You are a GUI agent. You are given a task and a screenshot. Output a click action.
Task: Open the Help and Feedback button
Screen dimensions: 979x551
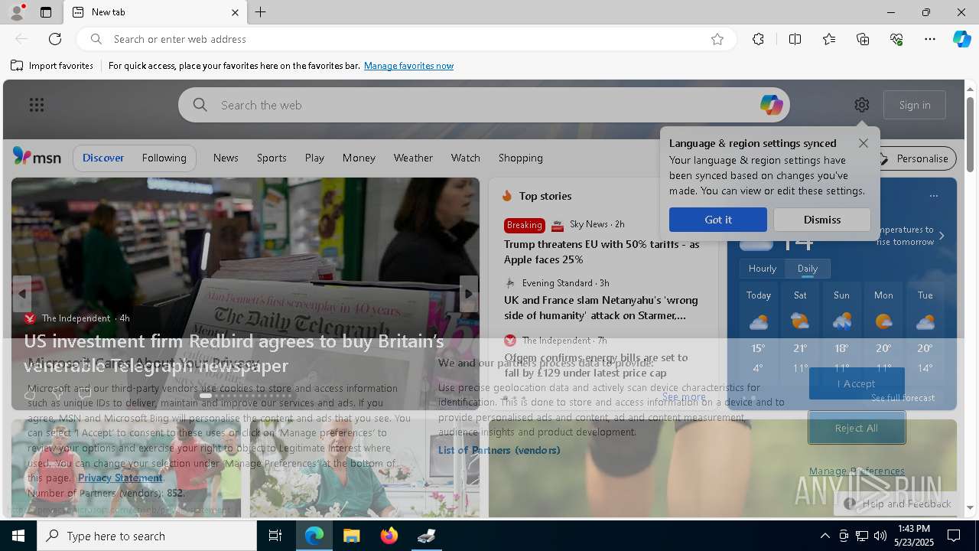pyautogui.click(x=897, y=504)
